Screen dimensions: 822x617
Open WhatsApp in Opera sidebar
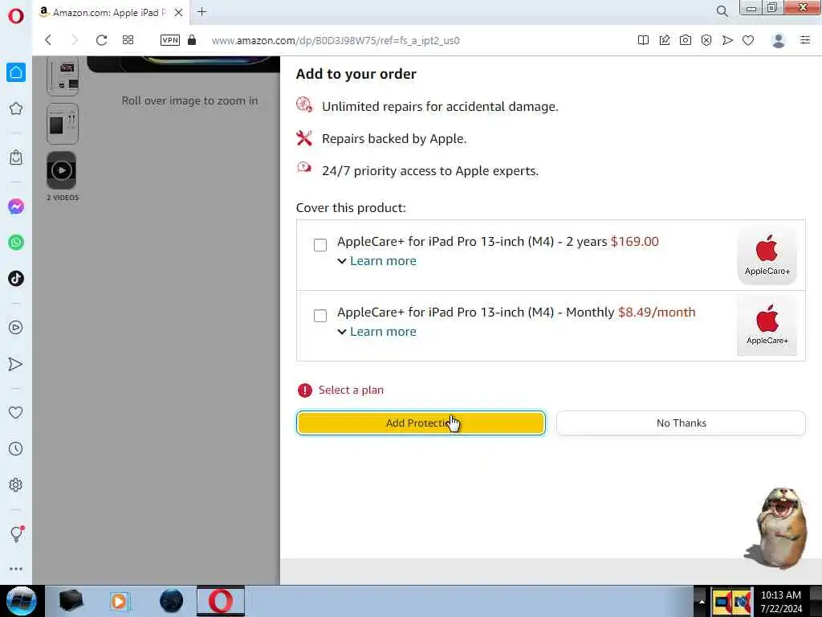click(16, 243)
